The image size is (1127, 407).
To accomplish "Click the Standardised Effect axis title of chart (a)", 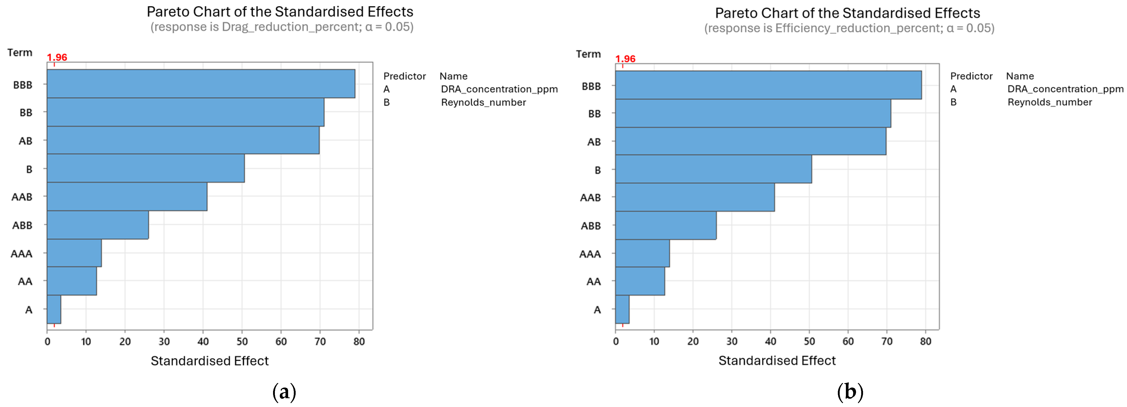I will point(209,361).
